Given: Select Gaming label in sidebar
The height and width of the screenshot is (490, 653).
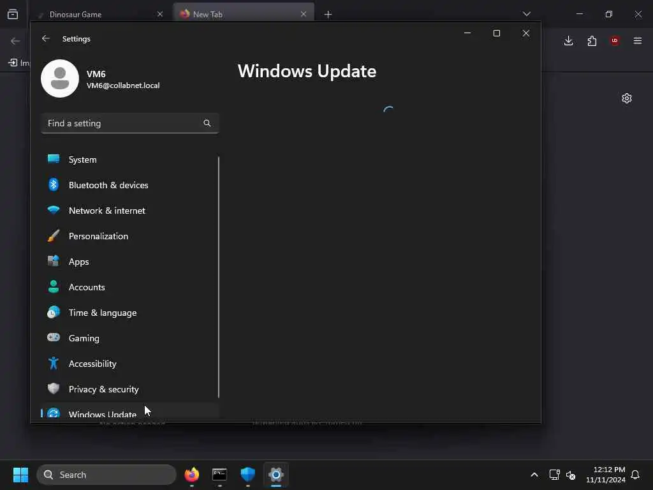Looking at the screenshot, I should point(84,338).
